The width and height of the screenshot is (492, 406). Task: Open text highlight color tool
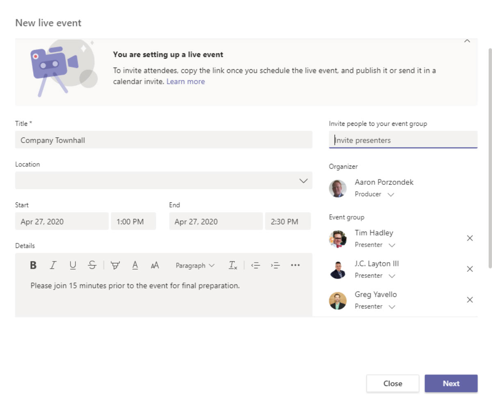pyautogui.click(x=115, y=265)
